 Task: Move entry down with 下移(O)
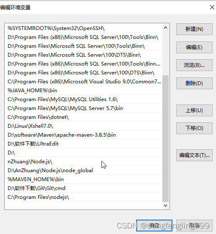[x=194, y=128]
